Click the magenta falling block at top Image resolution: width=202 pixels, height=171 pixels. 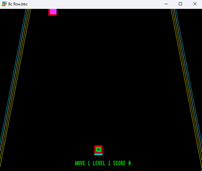coord(52,12)
